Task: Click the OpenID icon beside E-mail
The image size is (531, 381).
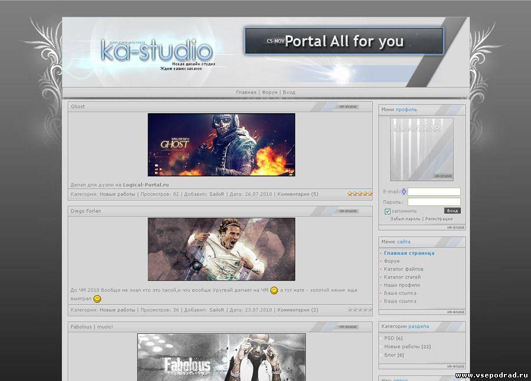Action: click(x=404, y=192)
